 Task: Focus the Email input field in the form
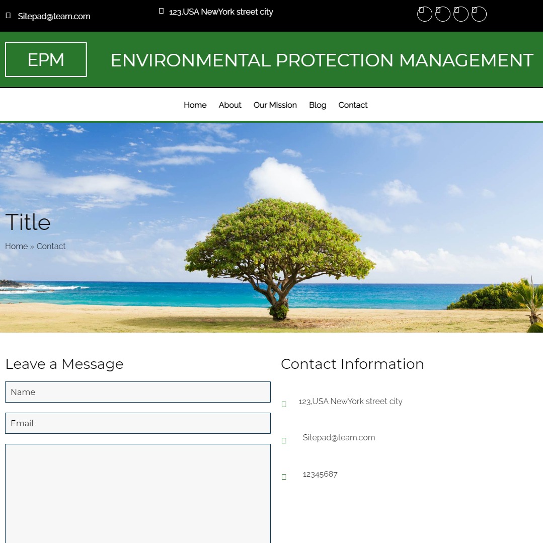[138, 423]
